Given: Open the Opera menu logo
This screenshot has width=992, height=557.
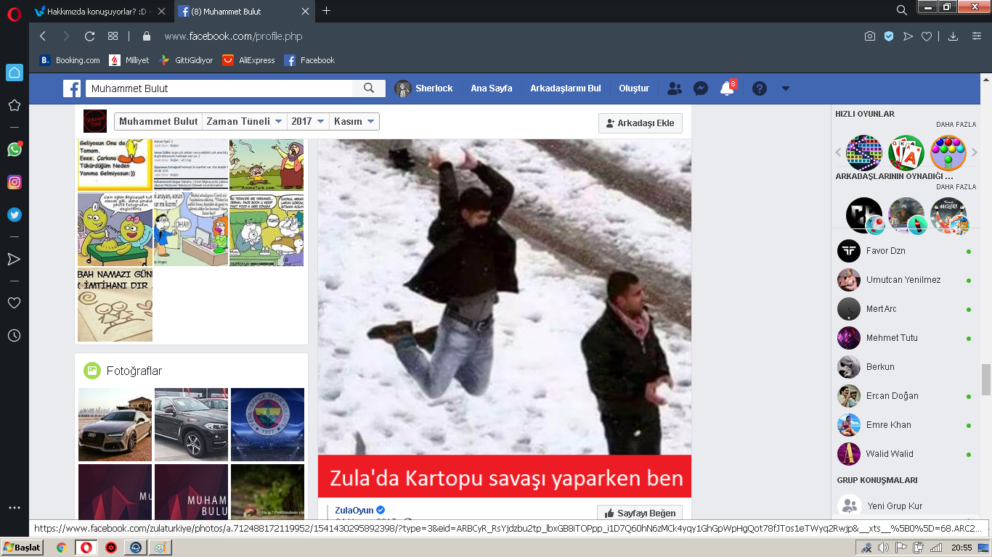Looking at the screenshot, I should [x=14, y=12].
